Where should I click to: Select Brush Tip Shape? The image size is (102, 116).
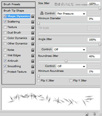coord(18,11)
